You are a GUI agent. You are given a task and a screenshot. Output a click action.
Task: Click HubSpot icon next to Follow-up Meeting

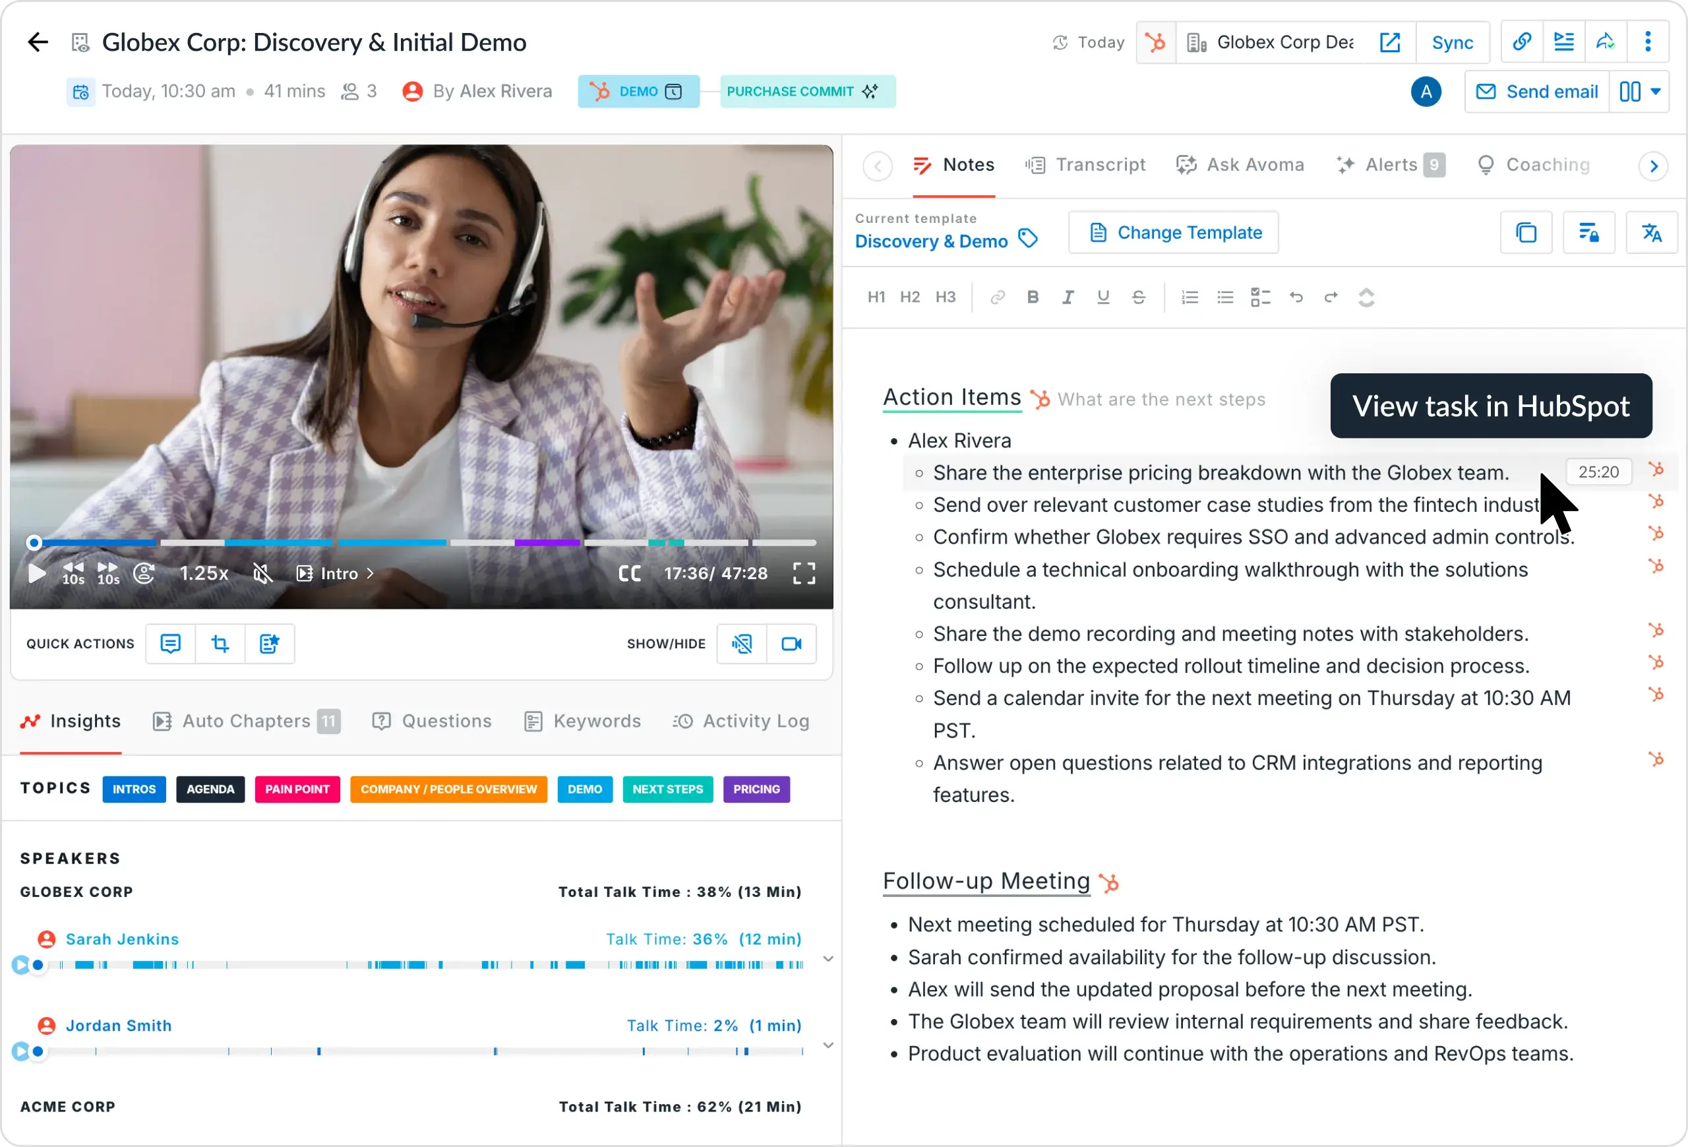click(1108, 883)
